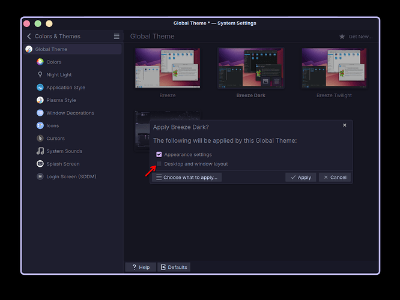Click the Cursors pointer icon

40,139
